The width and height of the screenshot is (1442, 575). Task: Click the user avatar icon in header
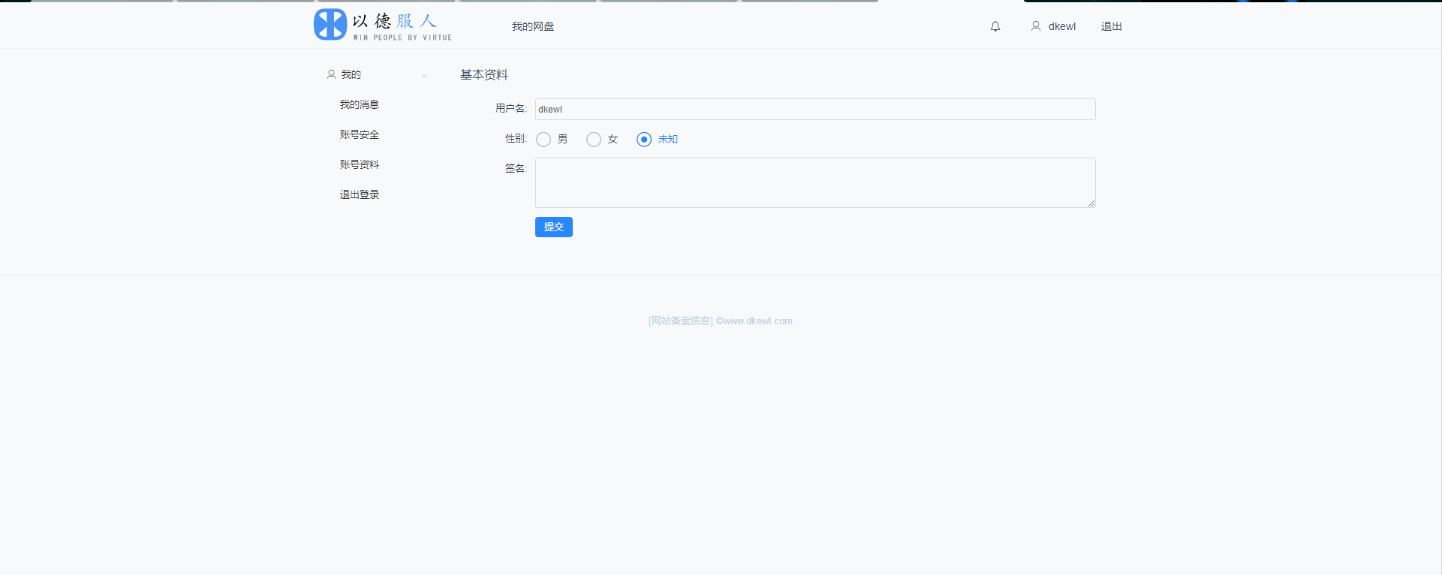(1036, 26)
